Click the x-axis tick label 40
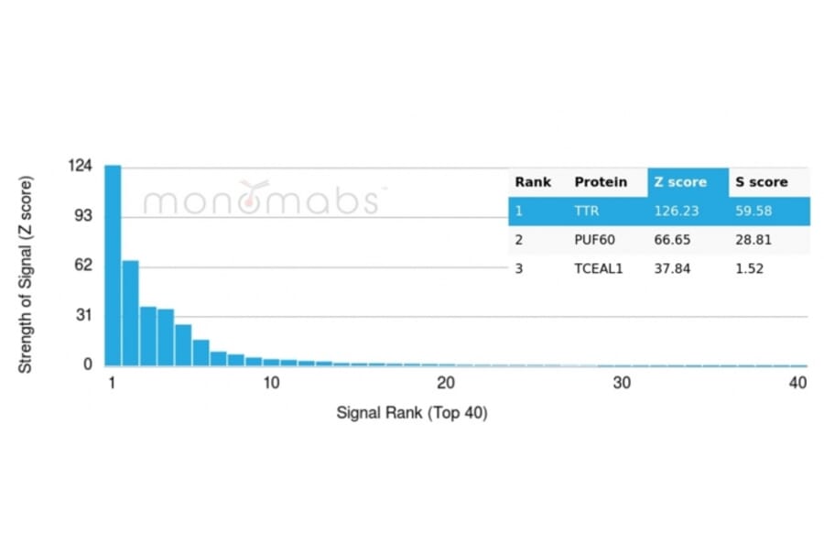This screenshot has width=824, height=544. click(x=797, y=383)
